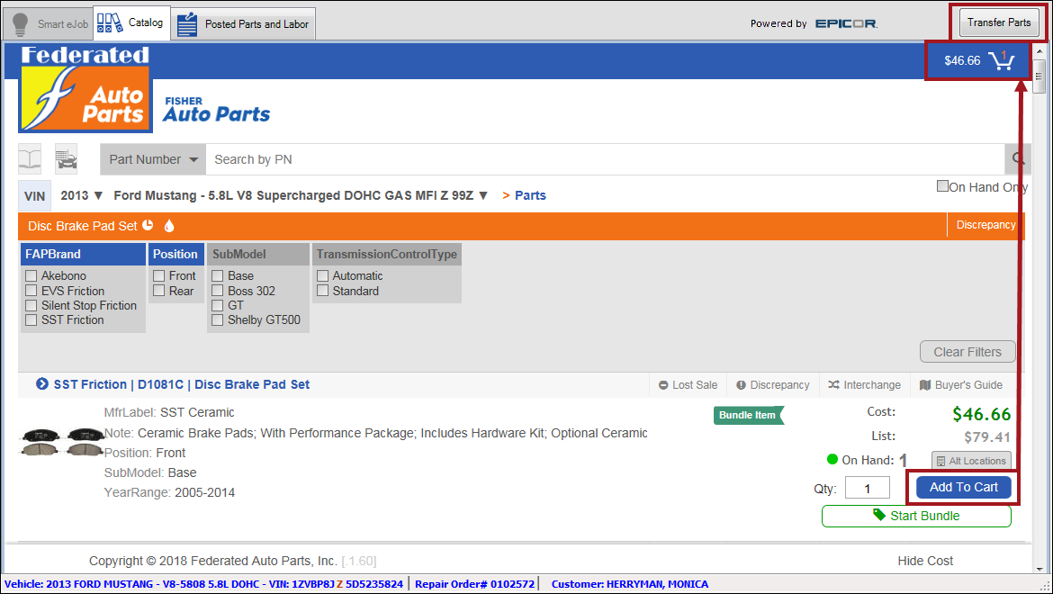Image resolution: width=1053 pixels, height=594 pixels.
Task: Click the vehicle catalog icon next to the book icon
Action: tap(65, 159)
